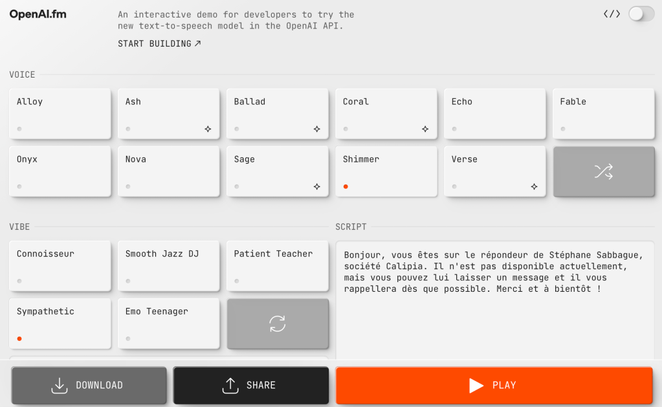The width and height of the screenshot is (662, 407).
Task: Select the Alloy voice
Action: pos(60,113)
